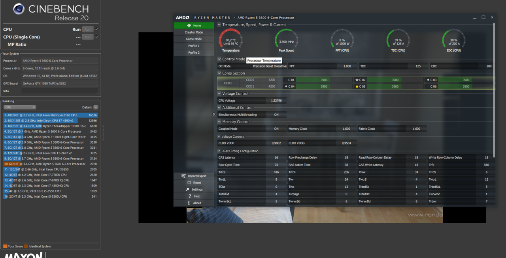Click the Import/Export icon
506x258 pixels.
[x=183, y=176]
